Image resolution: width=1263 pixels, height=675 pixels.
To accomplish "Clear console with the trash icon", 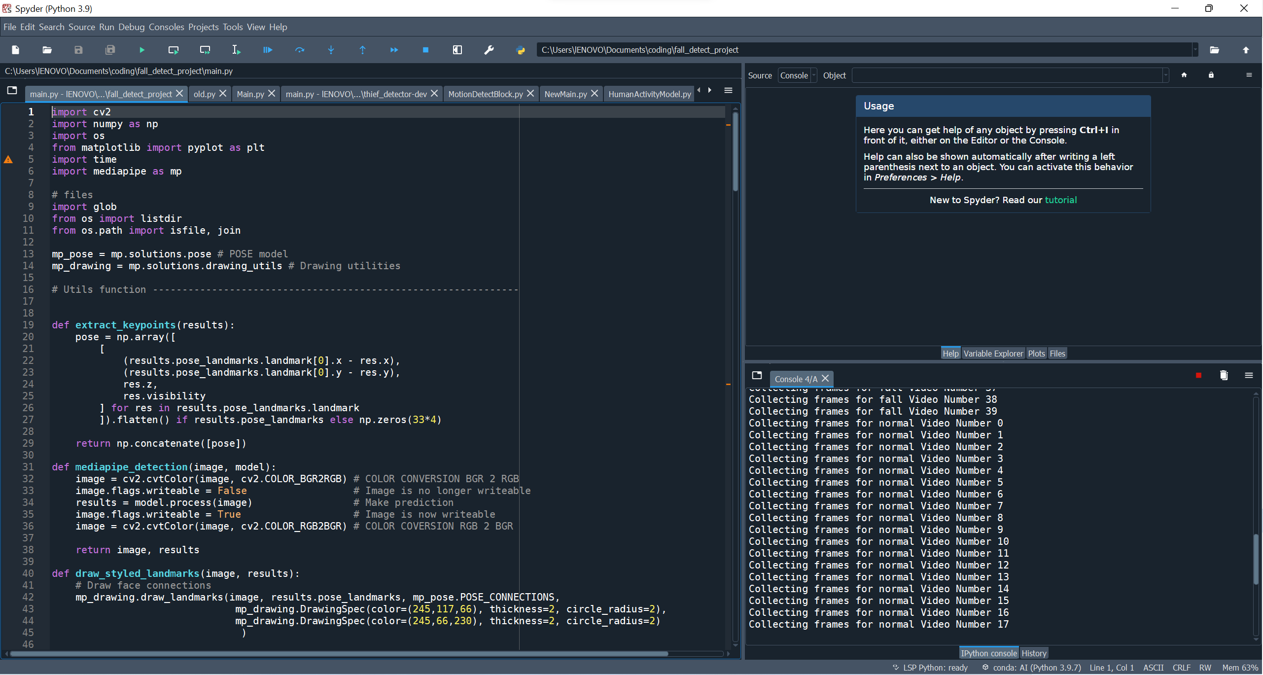I will tap(1224, 376).
